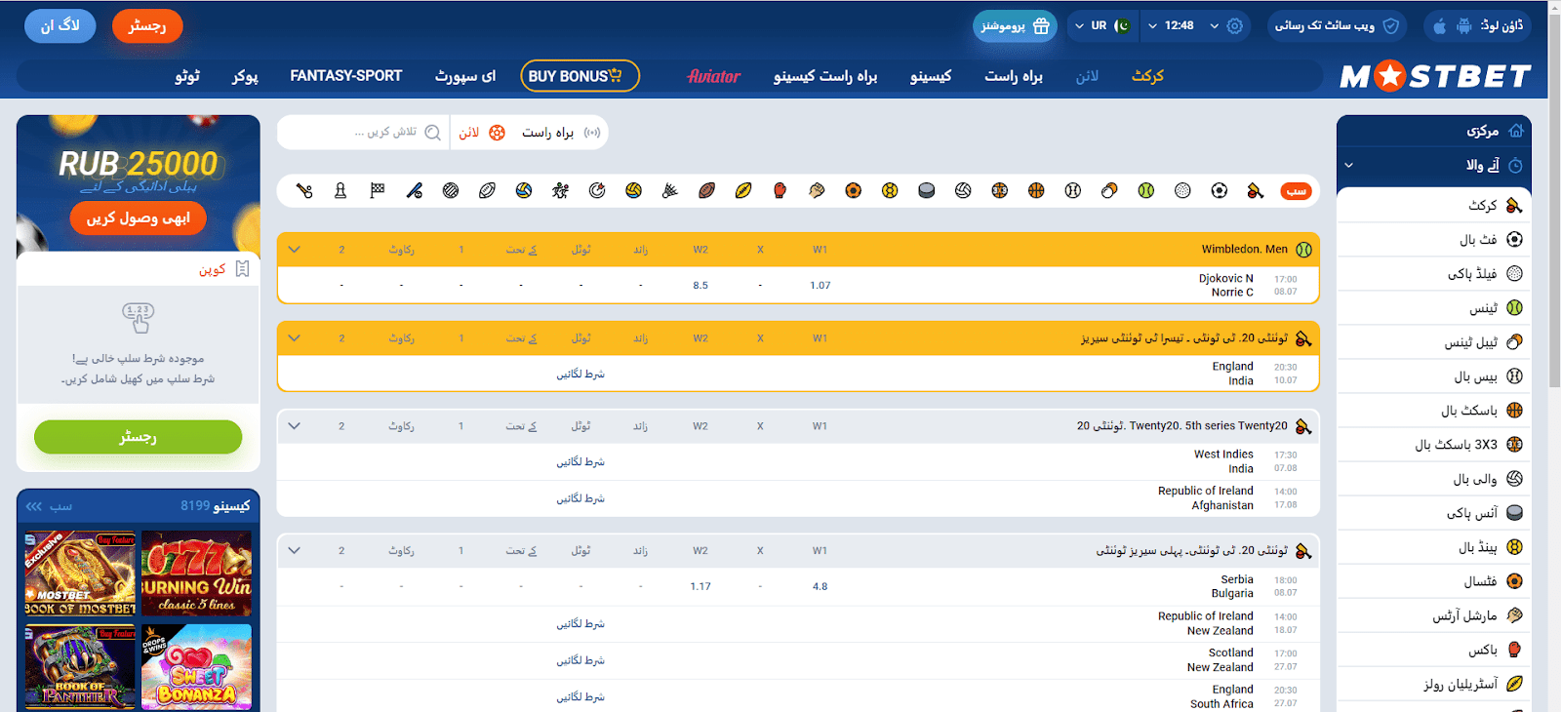Screen dimensions: 1561x712
Task: Open آئس ہاکی in the sidebar list
Action: click(1434, 513)
